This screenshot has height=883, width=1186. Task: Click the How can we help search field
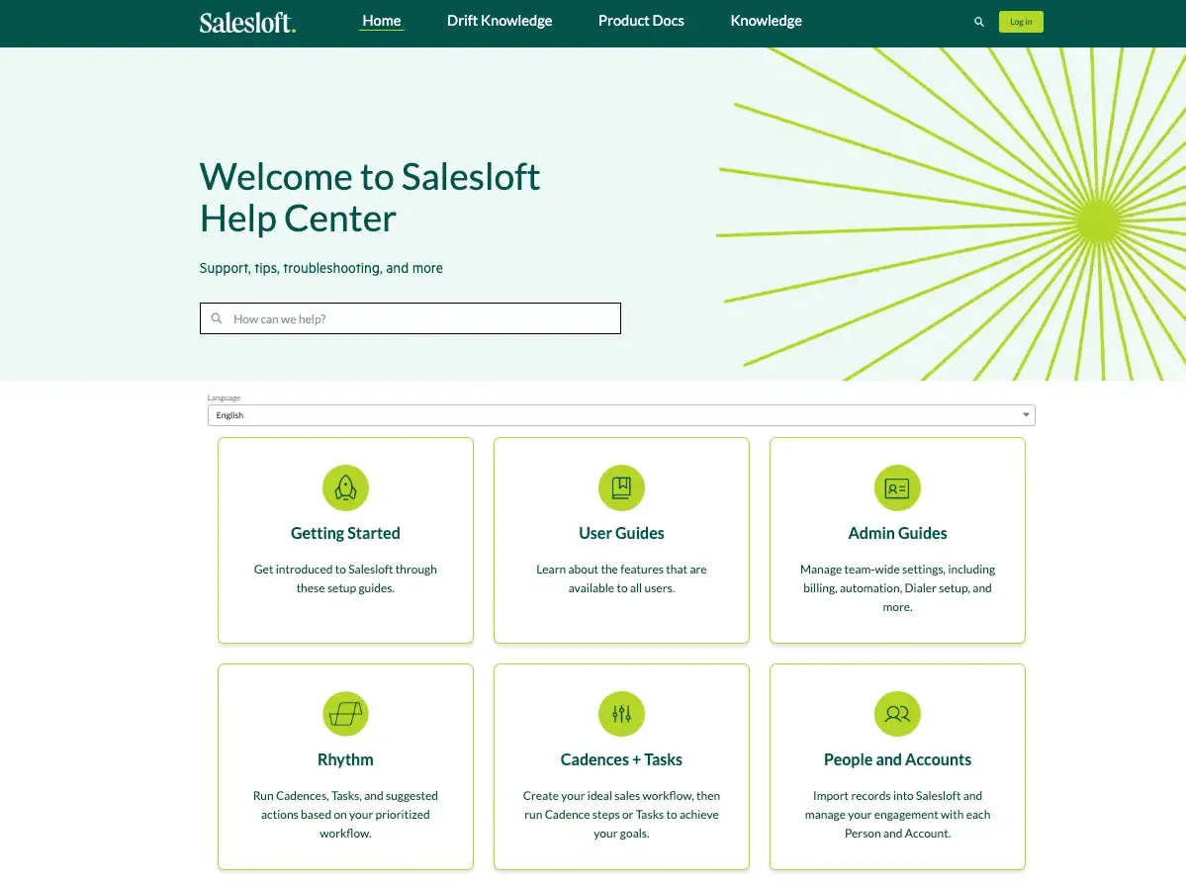(411, 317)
